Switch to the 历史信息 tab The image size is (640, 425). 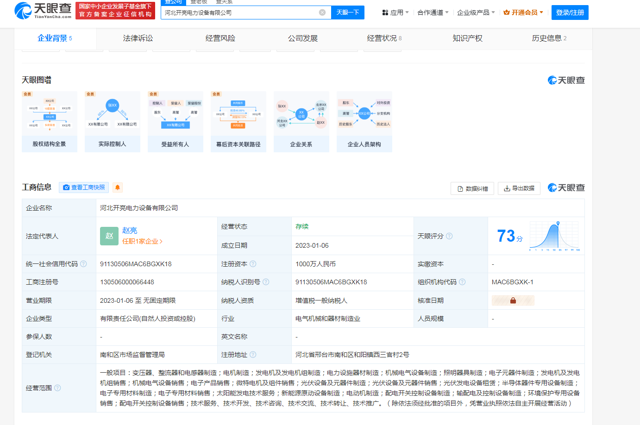549,38
